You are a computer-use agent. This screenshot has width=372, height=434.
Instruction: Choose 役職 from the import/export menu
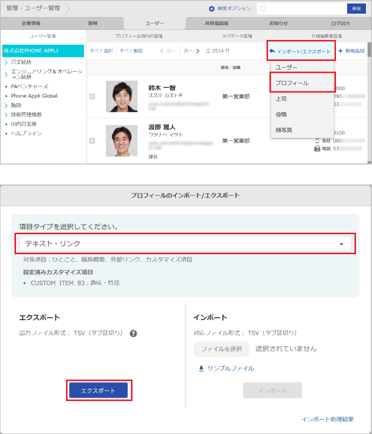click(302, 114)
